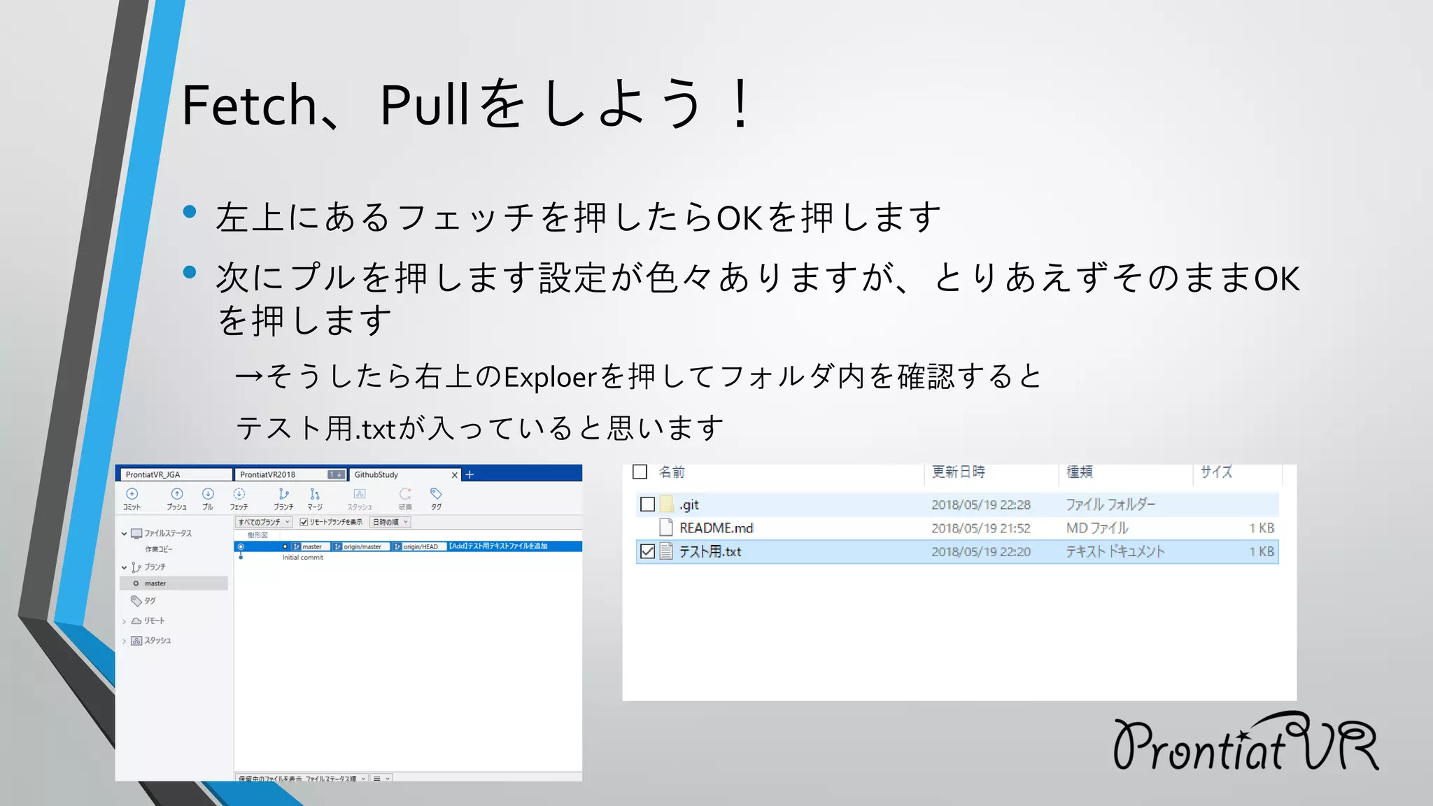The image size is (1433, 806).
Task: Collapse the ファイルステータス section
Action: pos(125,534)
